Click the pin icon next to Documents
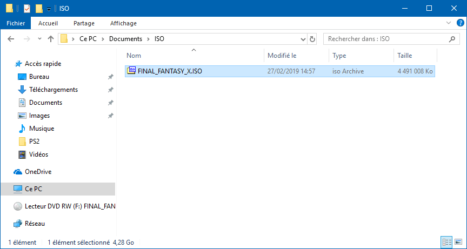 [110, 103]
